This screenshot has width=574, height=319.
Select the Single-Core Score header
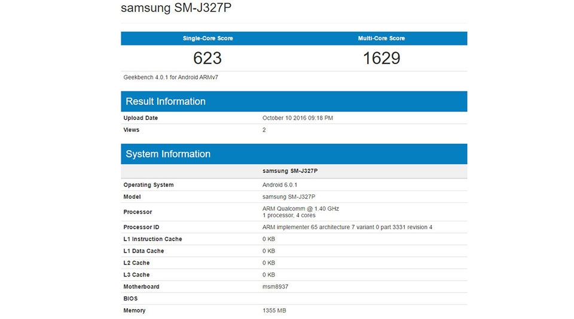coord(207,38)
